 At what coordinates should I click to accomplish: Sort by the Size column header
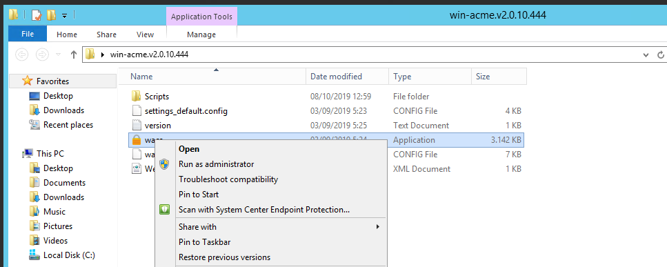click(499, 77)
